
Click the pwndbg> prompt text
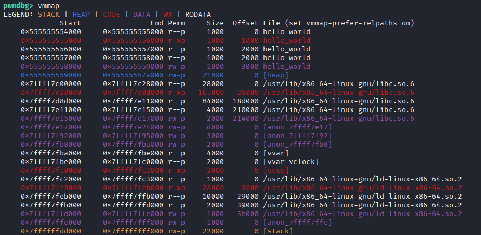point(18,6)
